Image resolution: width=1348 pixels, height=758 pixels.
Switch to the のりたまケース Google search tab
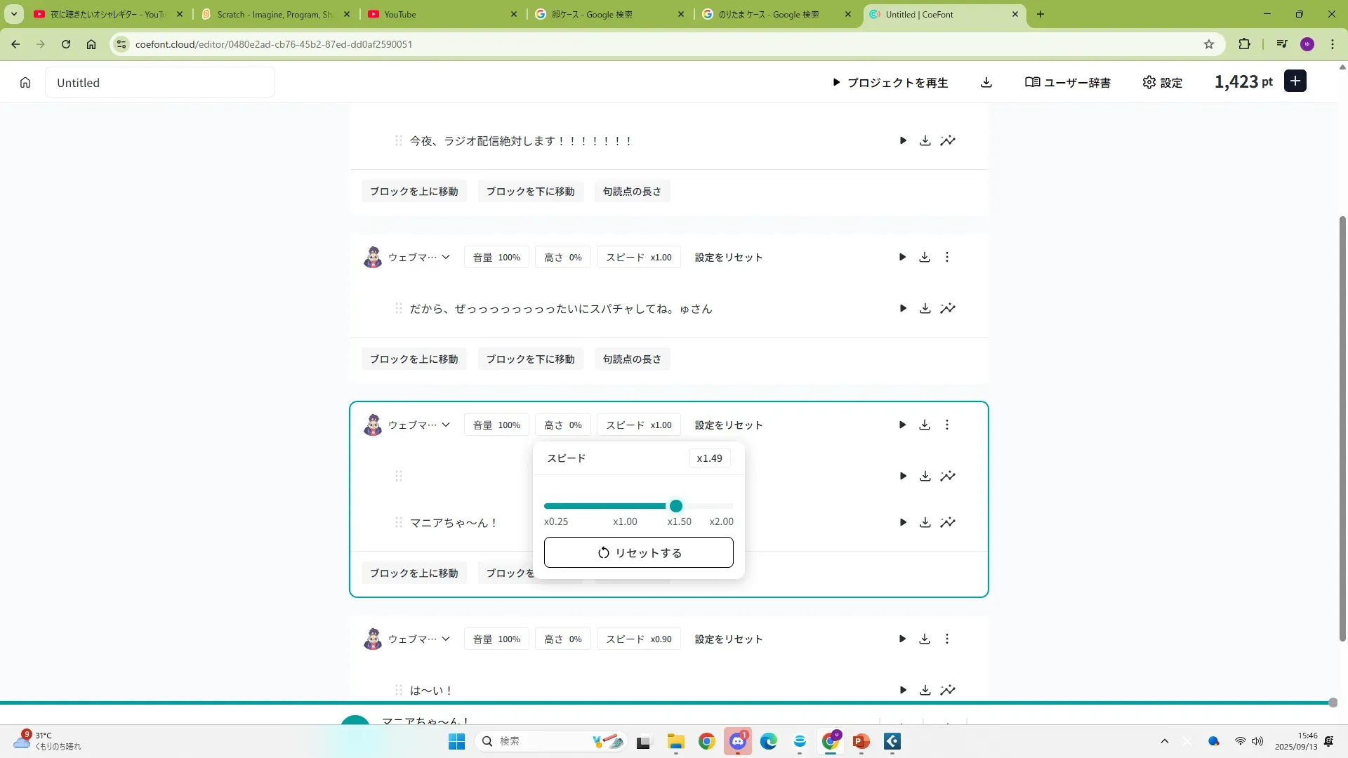pos(768,14)
